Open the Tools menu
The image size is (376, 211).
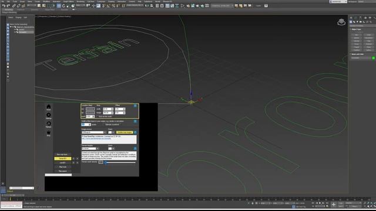pyautogui.click(x=15, y=1)
